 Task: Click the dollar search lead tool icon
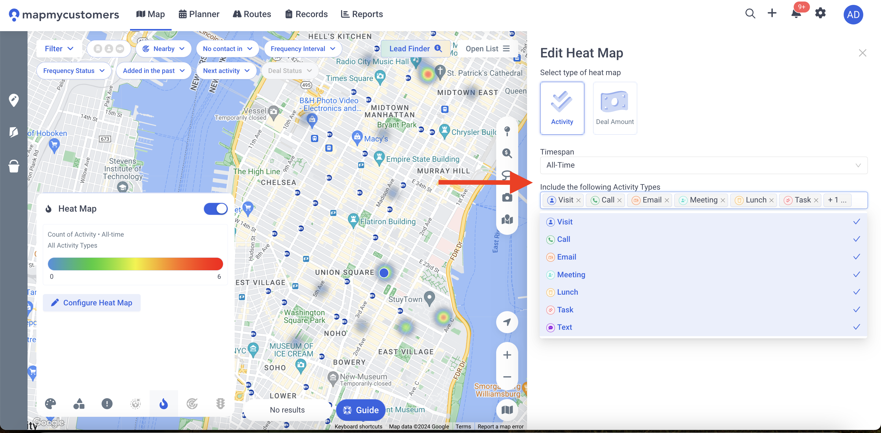[x=507, y=153]
